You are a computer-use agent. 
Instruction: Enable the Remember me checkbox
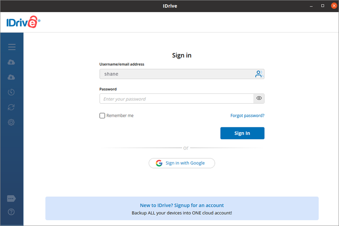coord(102,116)
